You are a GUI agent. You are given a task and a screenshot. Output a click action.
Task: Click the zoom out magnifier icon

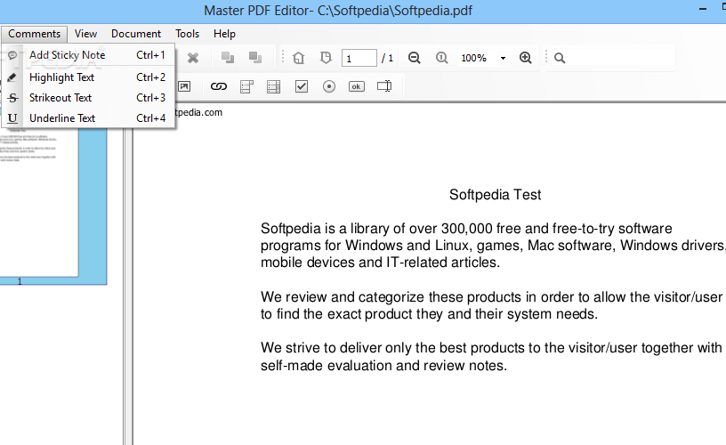point(414,58)
